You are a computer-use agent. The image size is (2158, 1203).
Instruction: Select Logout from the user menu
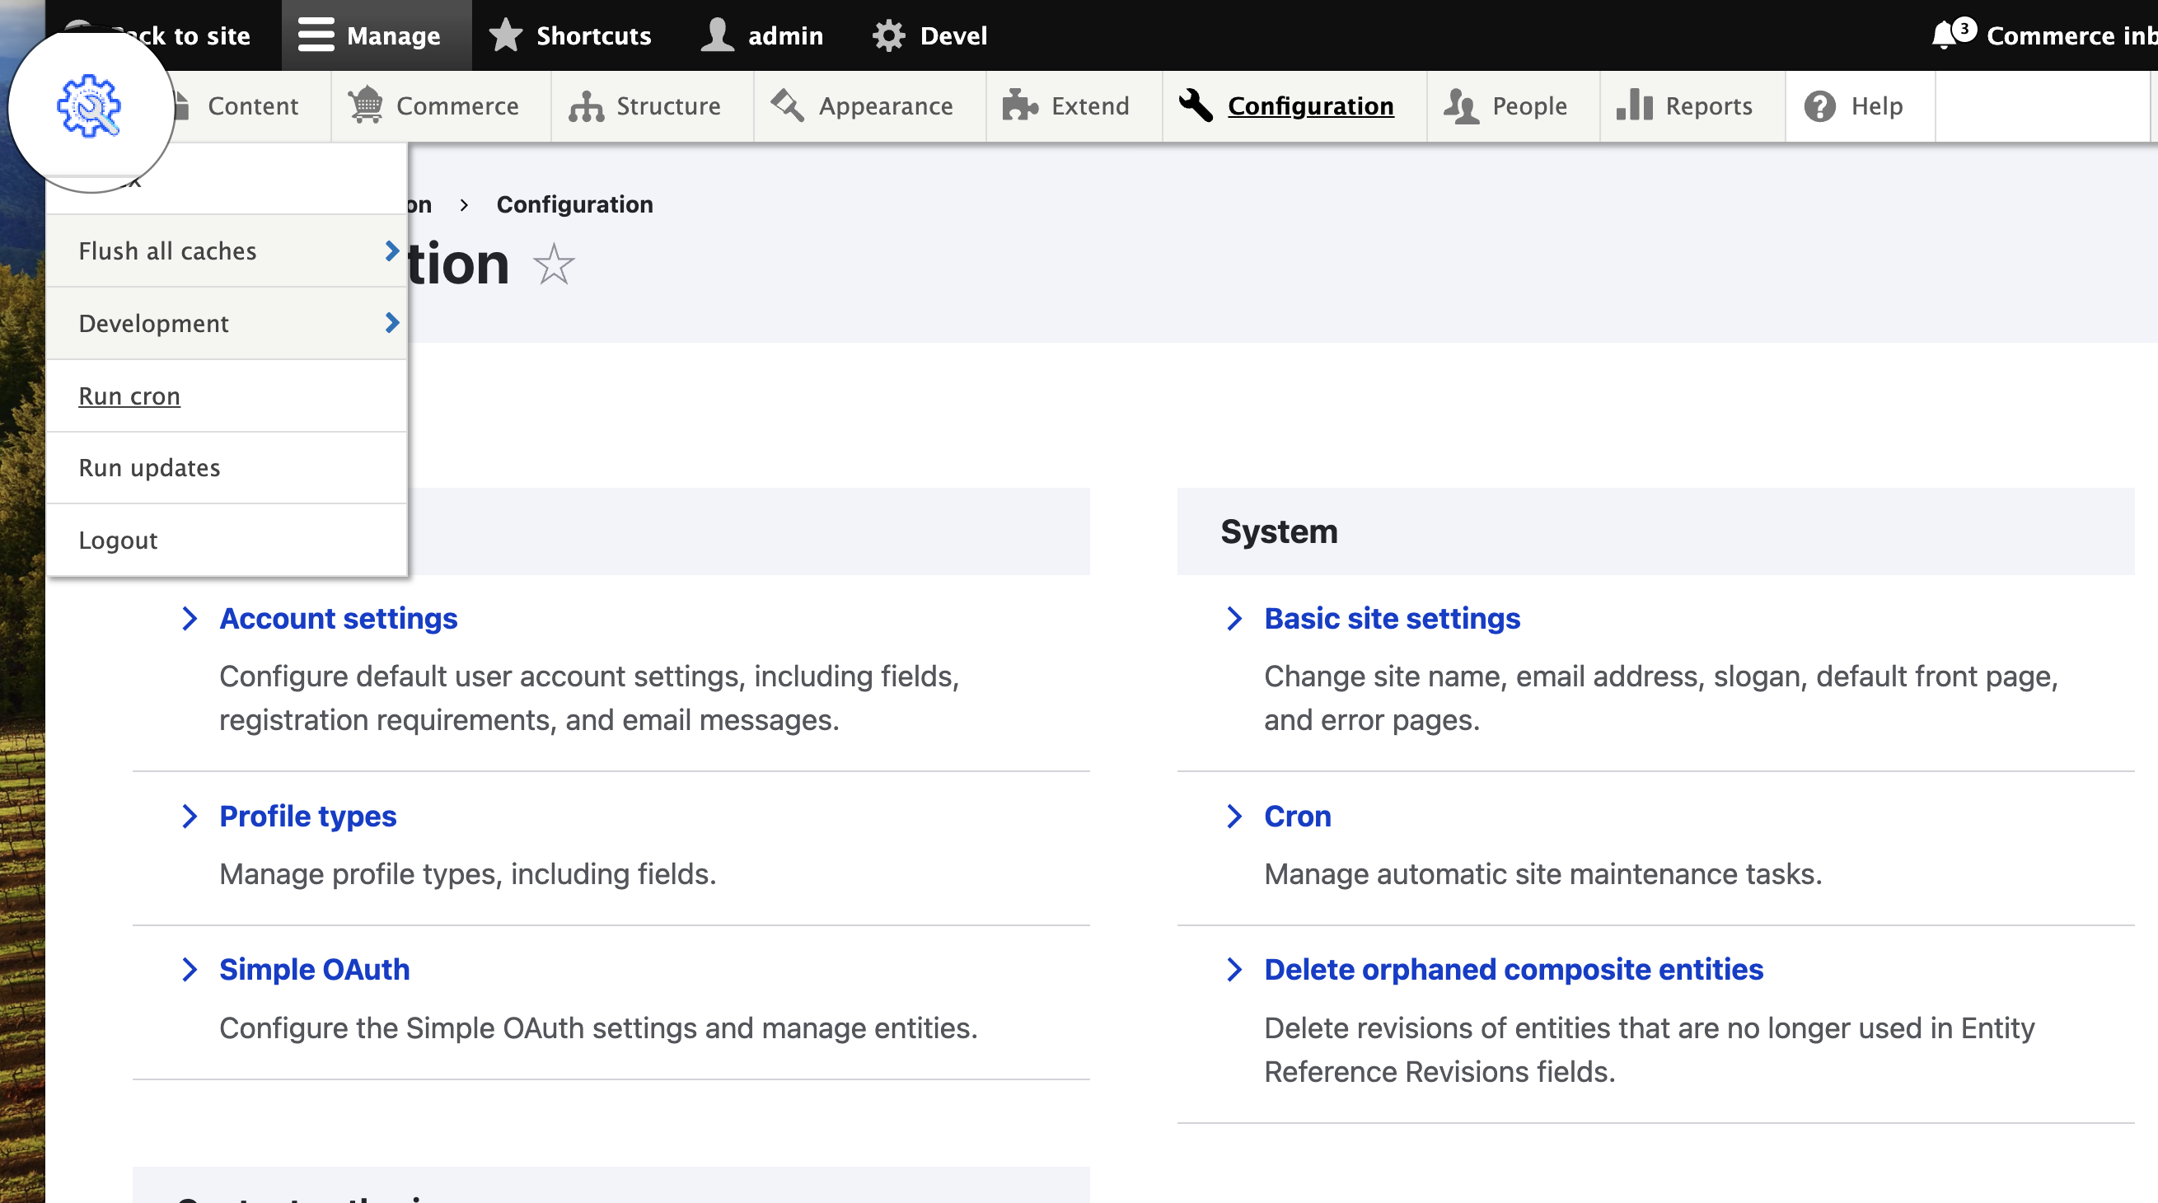[117, 540]
